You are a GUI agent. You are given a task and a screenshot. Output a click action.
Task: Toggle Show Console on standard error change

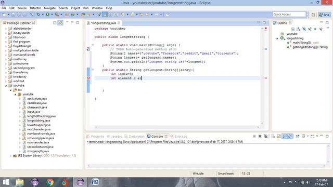click(290, 136)
